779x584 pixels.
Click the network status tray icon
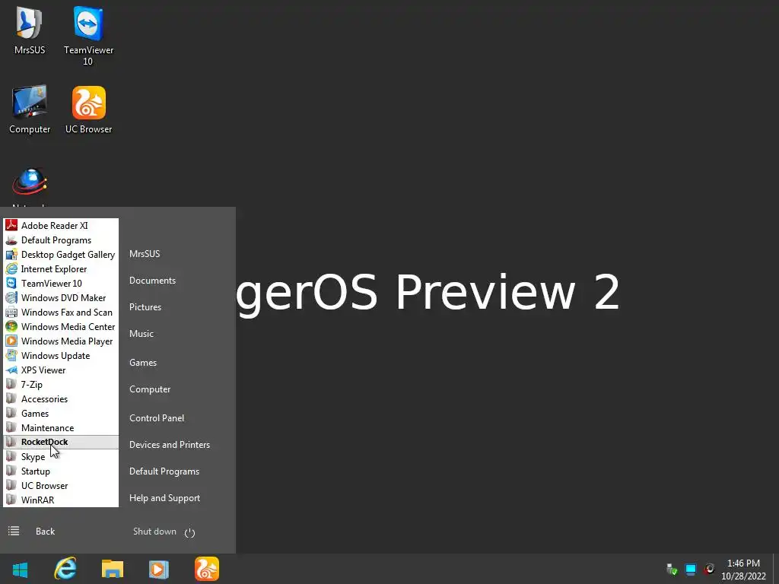point(671,569)
